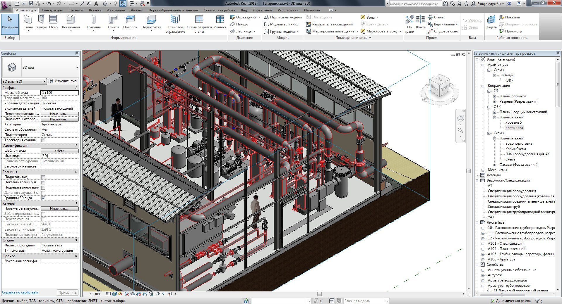Click the Изменить тип button
The height and width of the screenshot is (304, 562).
pos(63,81)
